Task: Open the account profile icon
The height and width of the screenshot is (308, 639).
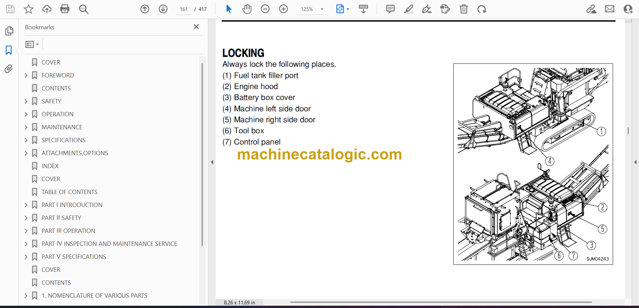Action: click(628, 9)
